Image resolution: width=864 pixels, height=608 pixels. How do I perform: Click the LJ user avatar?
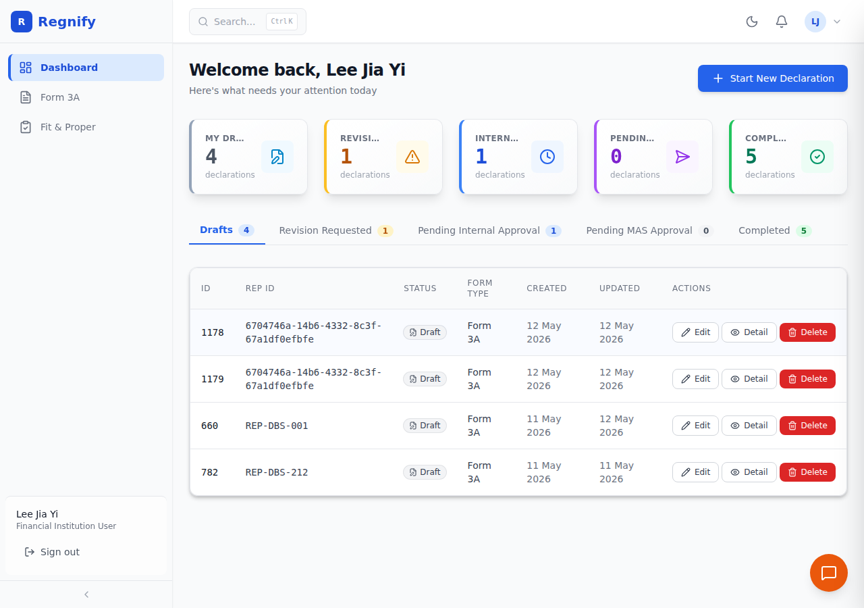[x=815, y=22]
